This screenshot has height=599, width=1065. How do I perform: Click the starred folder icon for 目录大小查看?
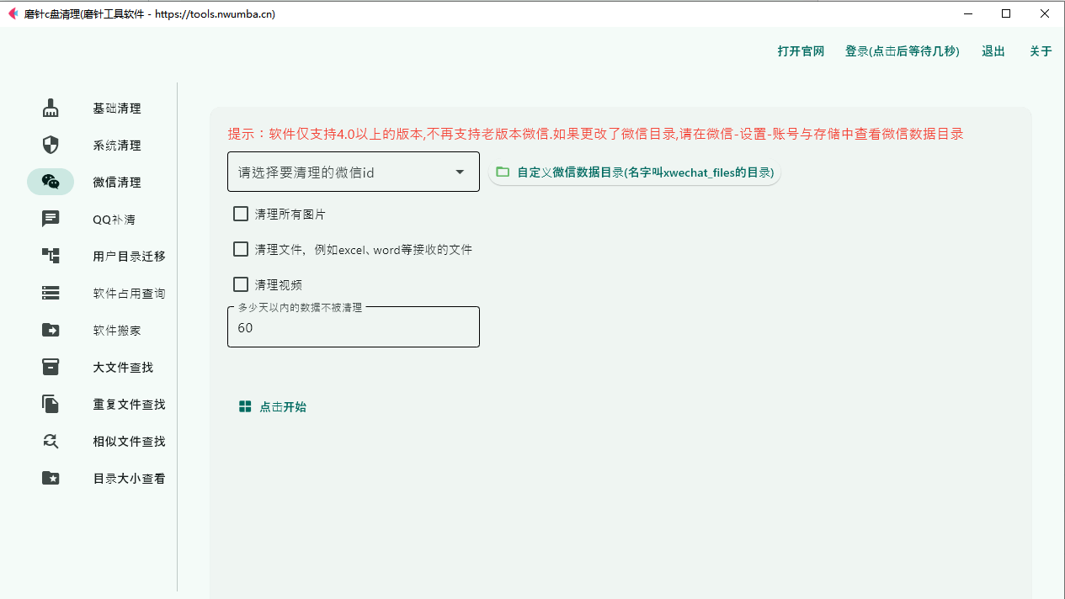[x=51, y=479]
